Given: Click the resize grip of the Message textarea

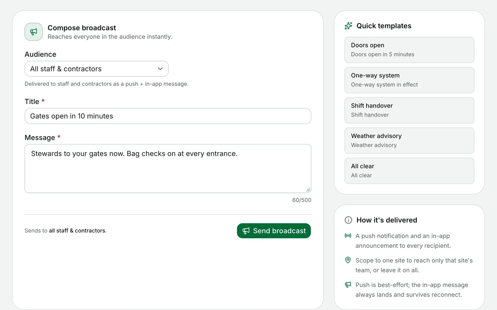Looking at the screenshot, I should (308, 190).
